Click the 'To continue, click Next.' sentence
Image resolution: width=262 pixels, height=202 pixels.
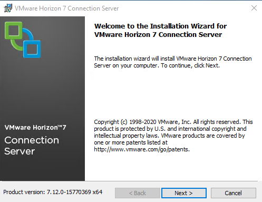point(190,65)
